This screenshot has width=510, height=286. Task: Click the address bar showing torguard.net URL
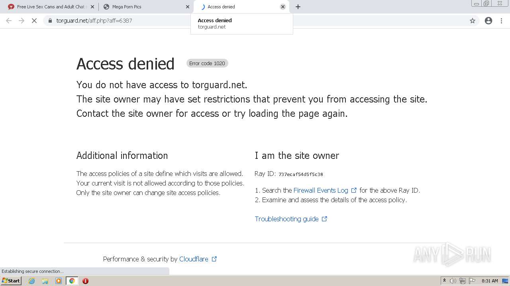(255, 21)
